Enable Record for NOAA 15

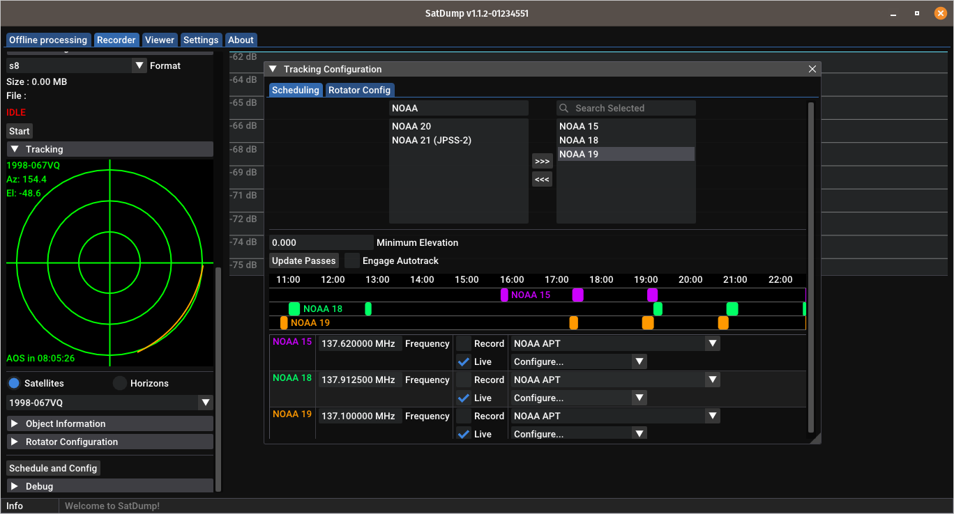464,343
